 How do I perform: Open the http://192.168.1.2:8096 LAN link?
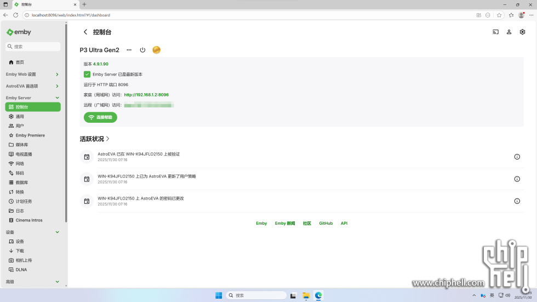(146, 95)
